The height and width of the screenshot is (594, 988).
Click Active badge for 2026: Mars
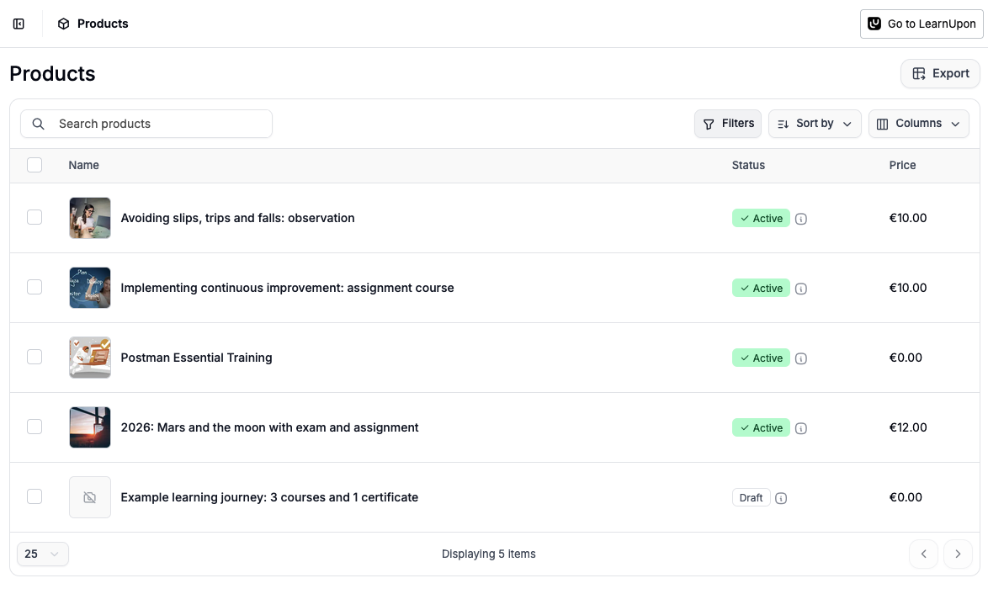761,428
